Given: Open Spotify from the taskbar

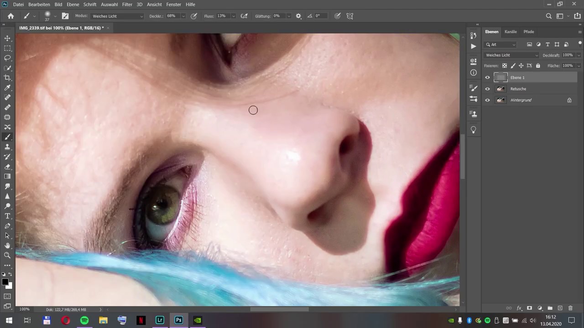Looking at the screenshot, I should [x=84, y=320].
